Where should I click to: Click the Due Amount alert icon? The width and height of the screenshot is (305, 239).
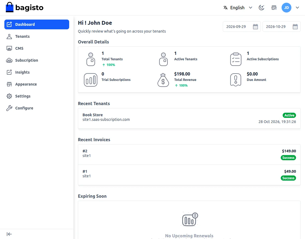[236, 80]
